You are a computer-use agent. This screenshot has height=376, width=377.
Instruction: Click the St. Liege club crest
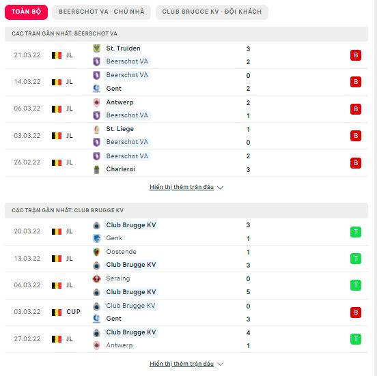click(96, 129)
